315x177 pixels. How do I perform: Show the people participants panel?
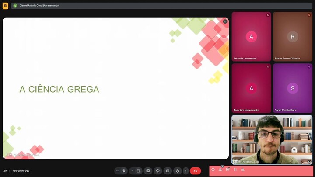click(x=220, y=170)
